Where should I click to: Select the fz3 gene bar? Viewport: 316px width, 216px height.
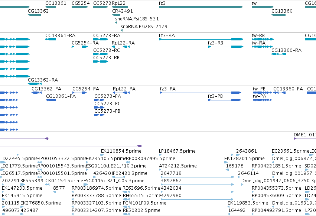click(201, 7)
